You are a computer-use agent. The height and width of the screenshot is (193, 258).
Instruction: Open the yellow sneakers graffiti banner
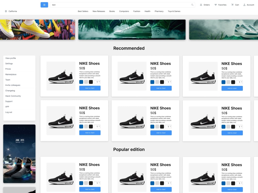tap(37, 30)
